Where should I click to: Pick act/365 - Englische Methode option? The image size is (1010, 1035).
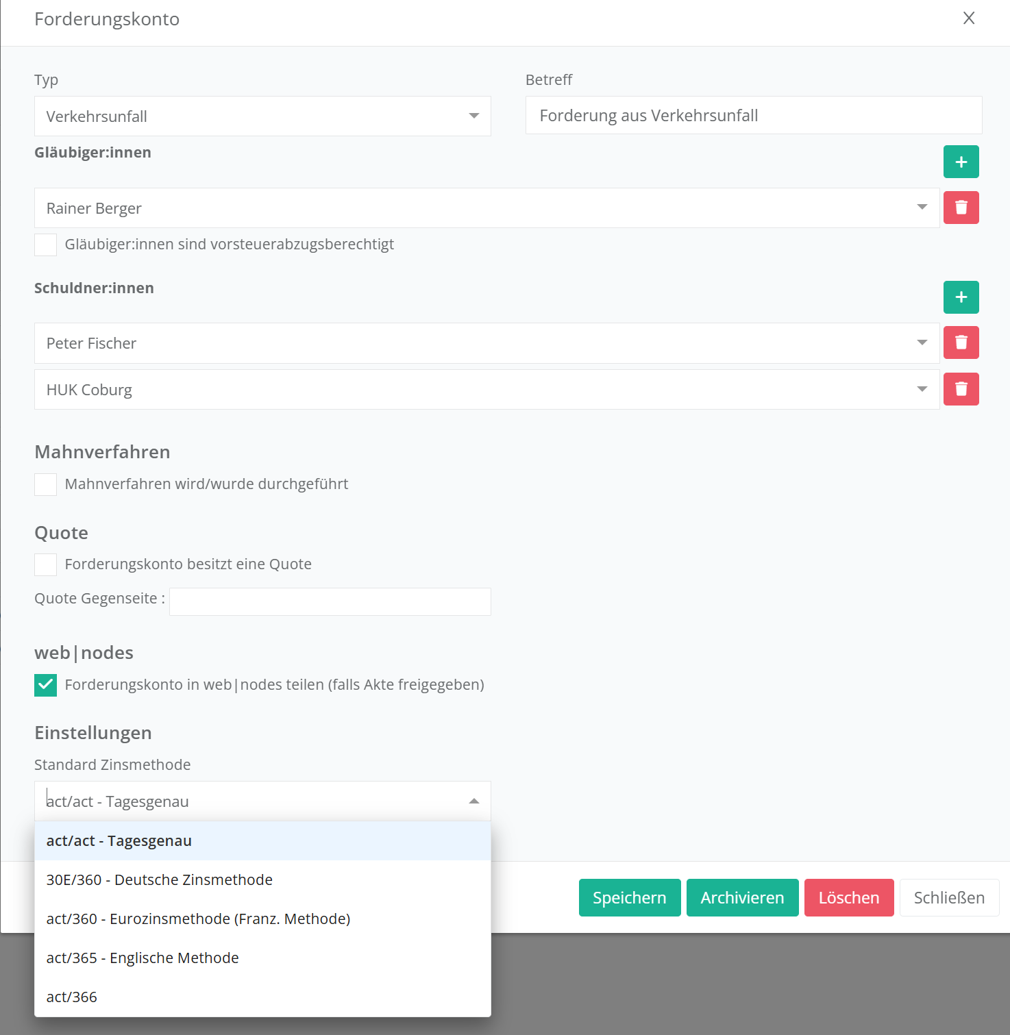(143, 958)
